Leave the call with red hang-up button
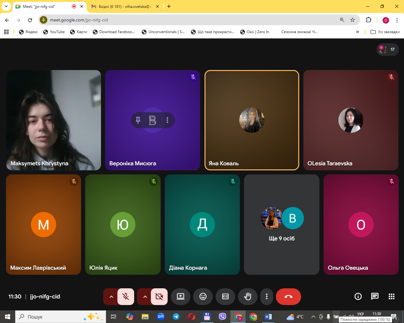The width and height of the screenshot is (404, 323). [288, 297]
